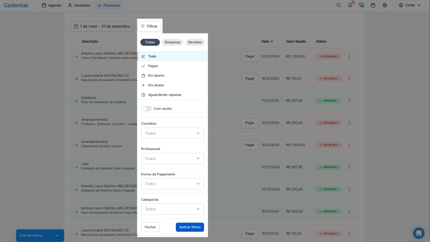This screenshot has width=430, height=242.
Task: Expand the Chat da clínica panel
Action: (40, 235)
